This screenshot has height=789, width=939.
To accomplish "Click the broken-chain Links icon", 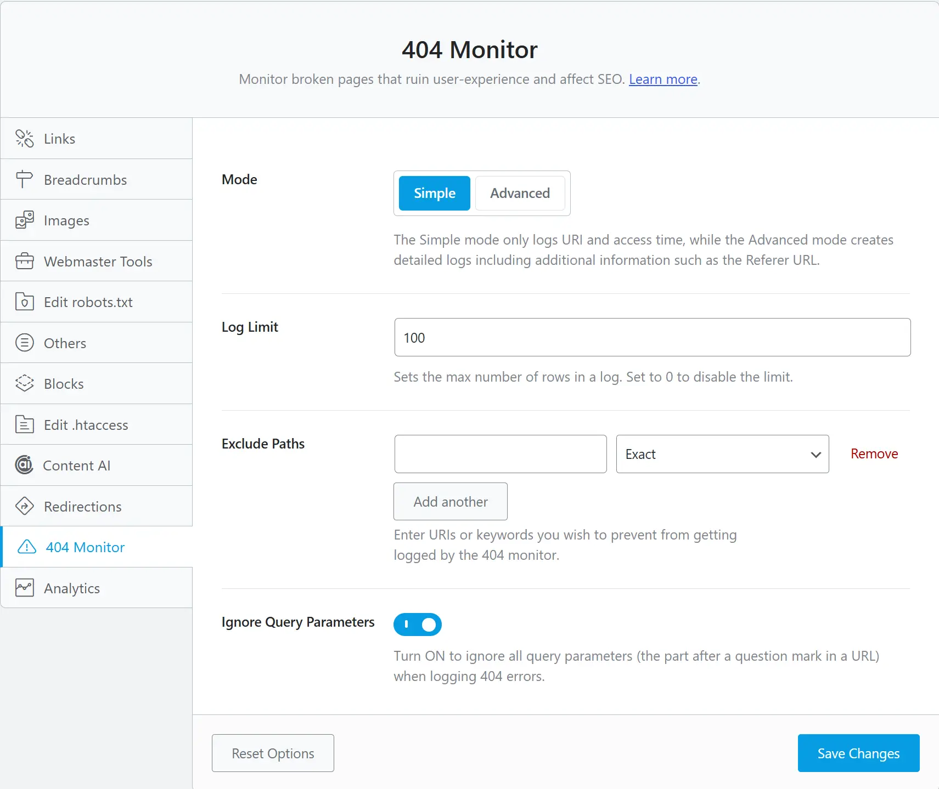I will tap(24, 139).
